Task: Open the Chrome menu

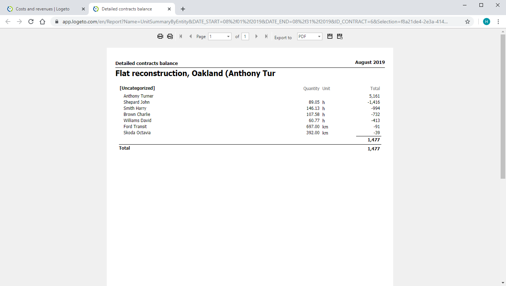Action: click(498, 22)
